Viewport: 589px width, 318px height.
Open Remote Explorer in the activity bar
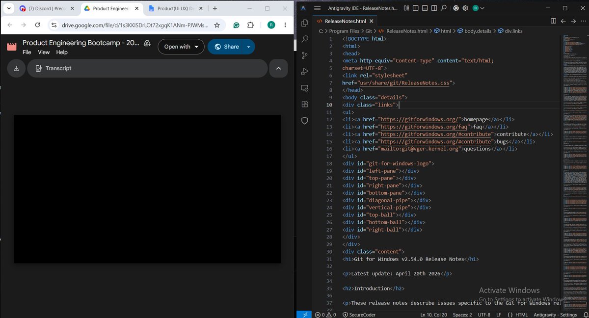click(304, 88)
